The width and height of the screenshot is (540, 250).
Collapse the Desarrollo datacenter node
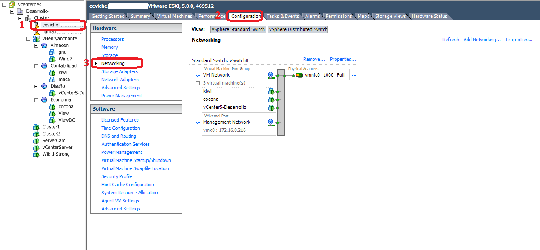pos(12,11)
